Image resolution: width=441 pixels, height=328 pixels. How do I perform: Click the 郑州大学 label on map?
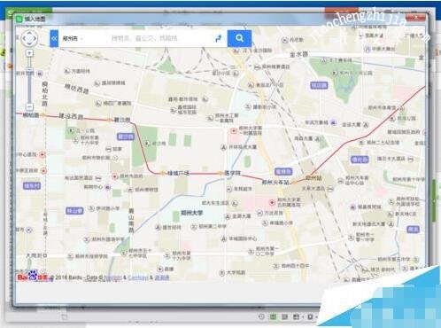[x=192, y=213]
